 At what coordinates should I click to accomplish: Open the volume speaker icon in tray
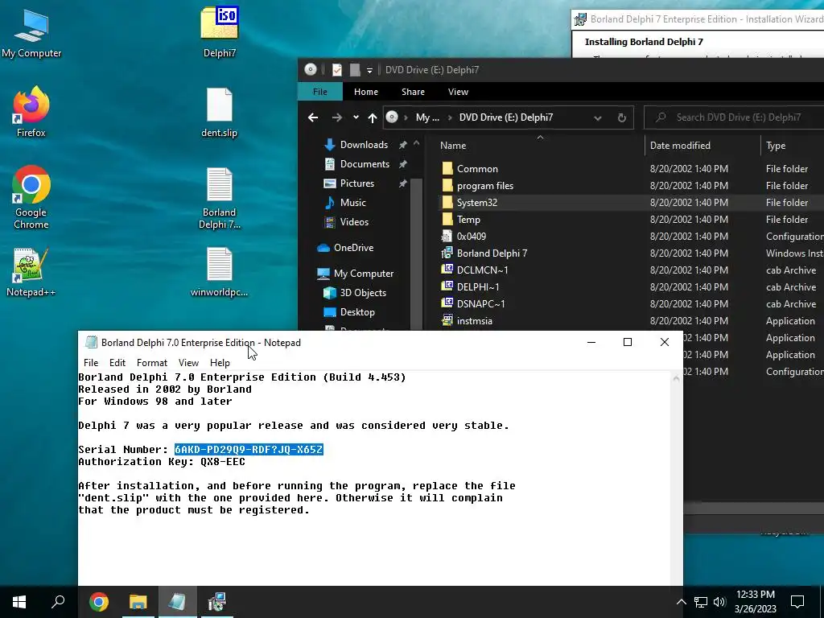(719, 602)
